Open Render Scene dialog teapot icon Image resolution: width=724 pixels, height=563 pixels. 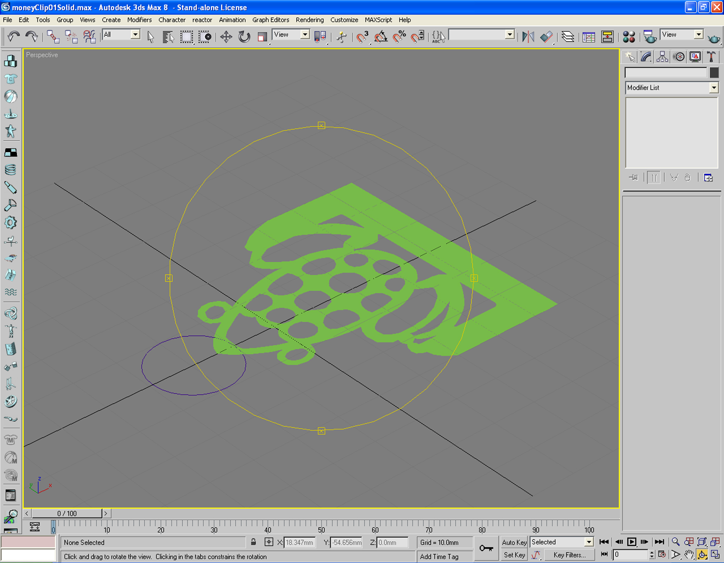(x=650, y=37)
